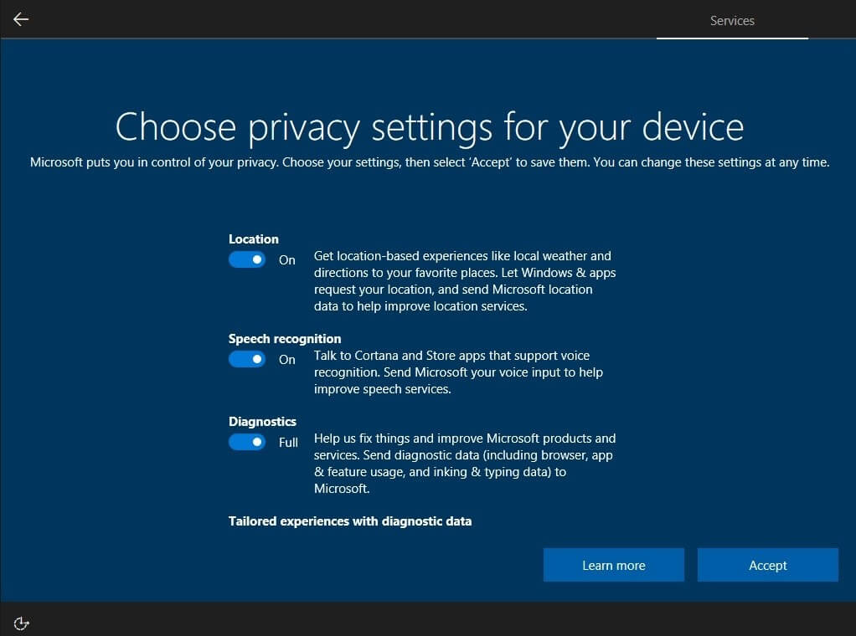Open the Ease of Access icon
856x636 pixels.
point(21,623)
